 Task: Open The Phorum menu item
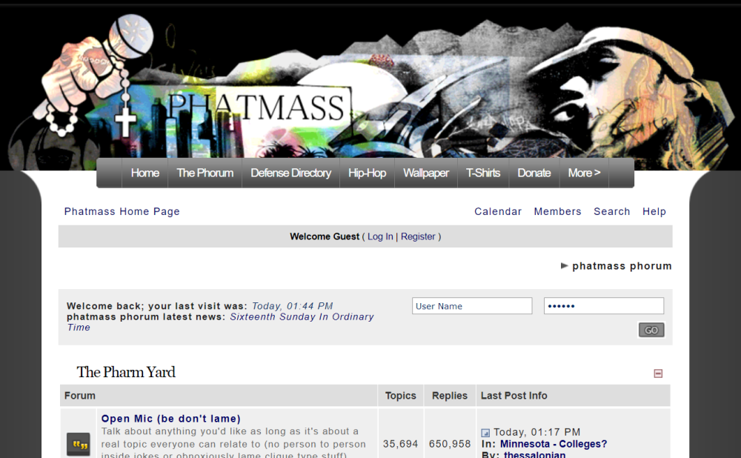pos(205,173)
